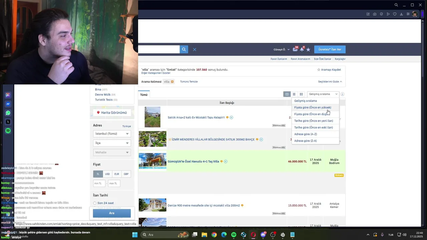The height and width of the screenshot is (240, 427).
Task: Click the Ara filter search button
Action: pos(112,213)
